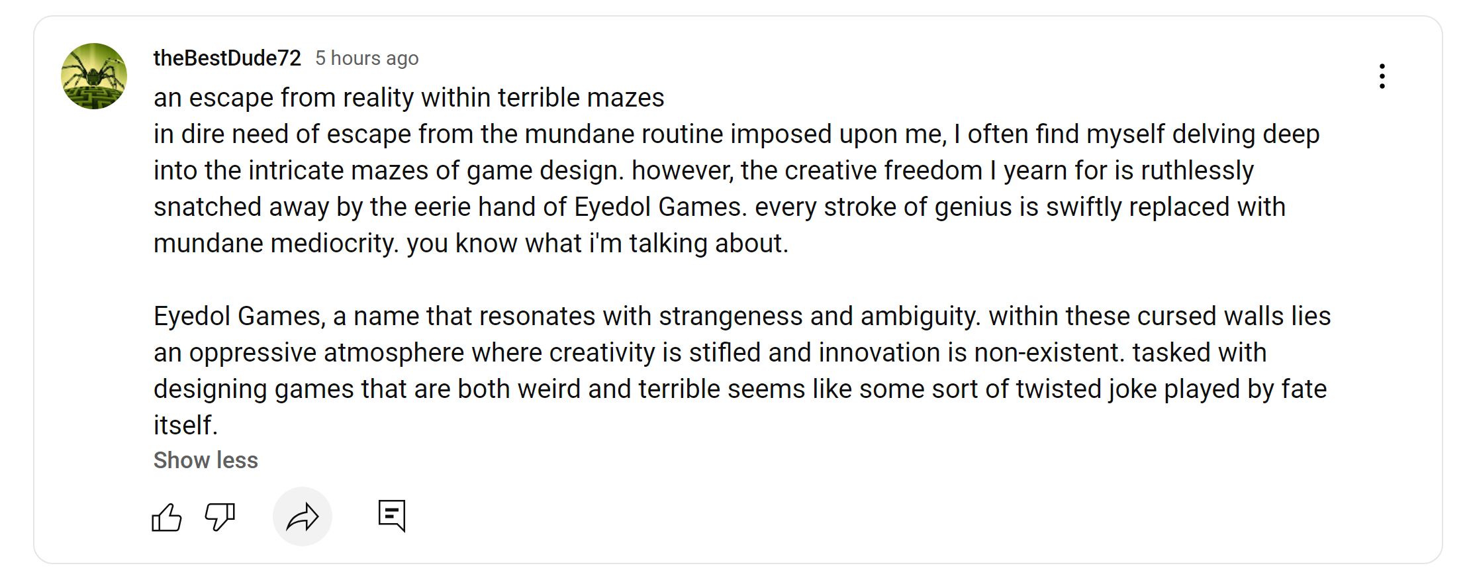Viewport: 1471px width, 588px height.
Task: Click the line starting 'an oppressive atmosphere'
Action: pyautogui.click(x=710, y=353)
